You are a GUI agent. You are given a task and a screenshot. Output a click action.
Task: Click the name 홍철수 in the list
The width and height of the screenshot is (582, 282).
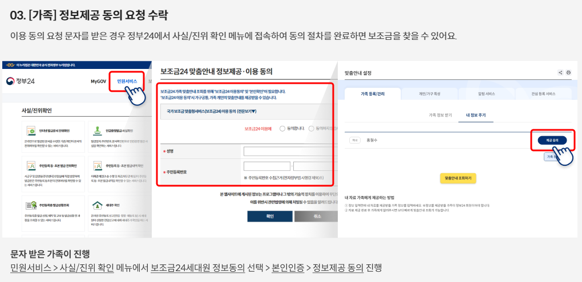(371, 140)
